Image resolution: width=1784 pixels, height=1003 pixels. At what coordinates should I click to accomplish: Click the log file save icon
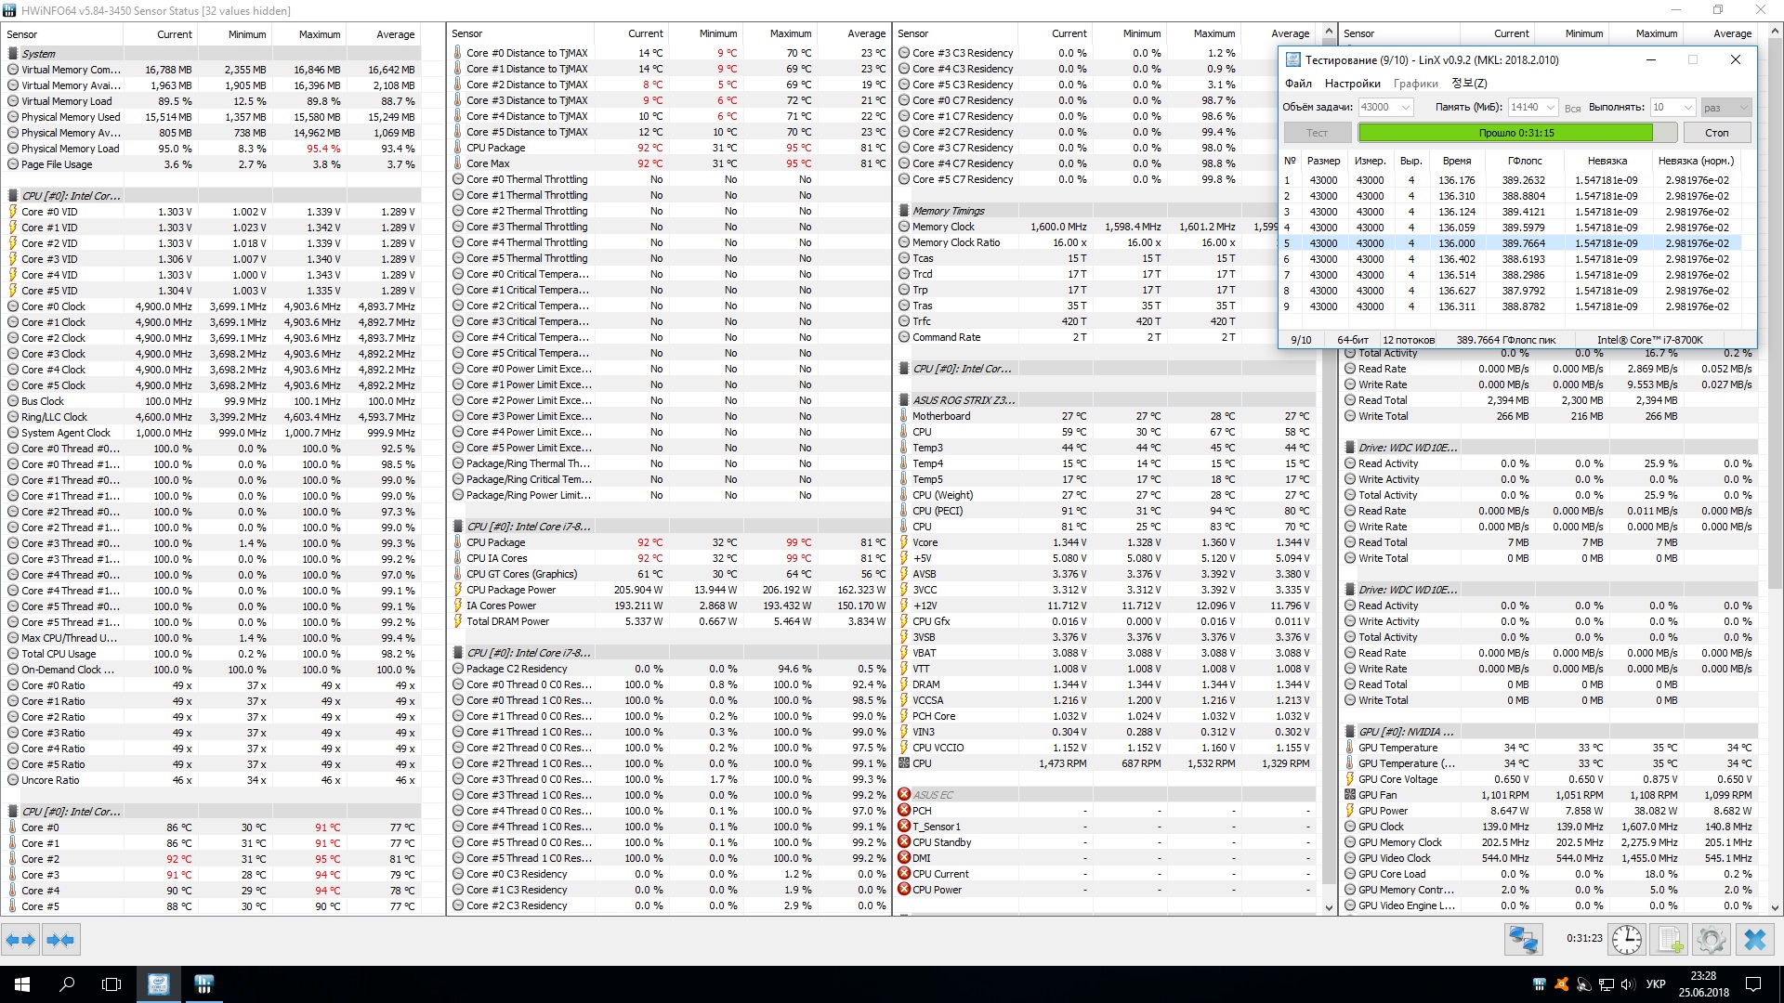(x=1670, y=940)
